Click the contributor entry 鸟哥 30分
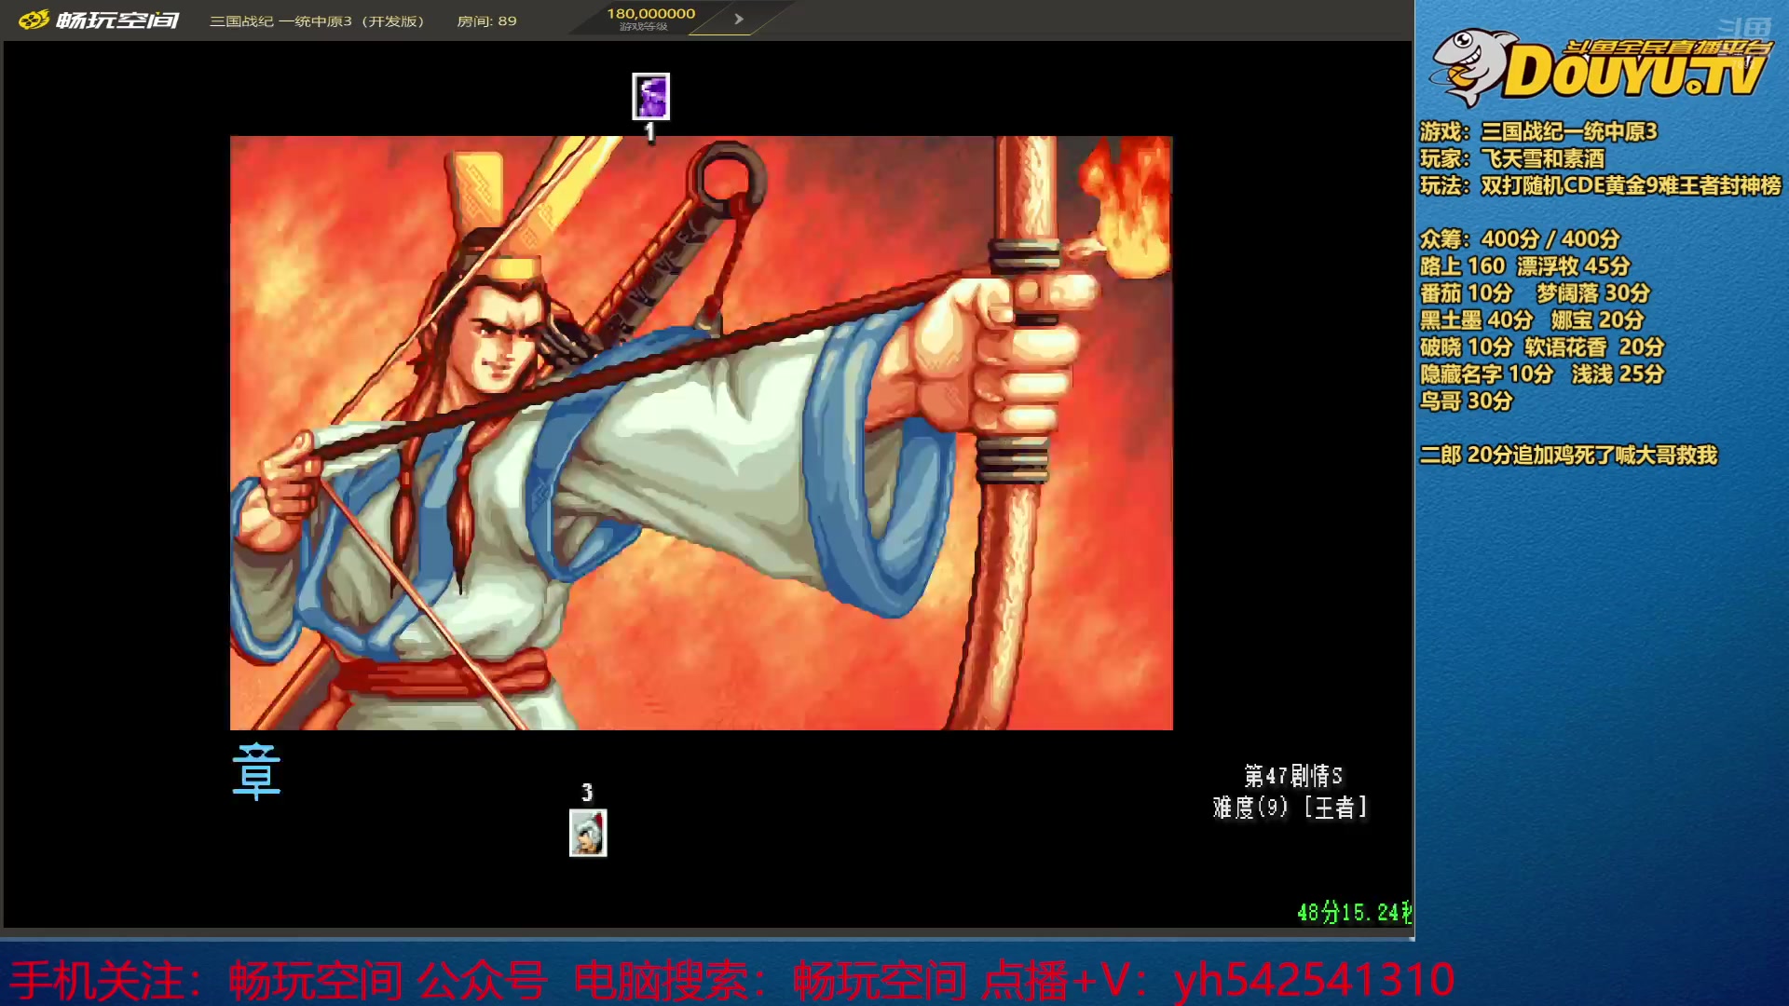 click(x=1466, y=401)
